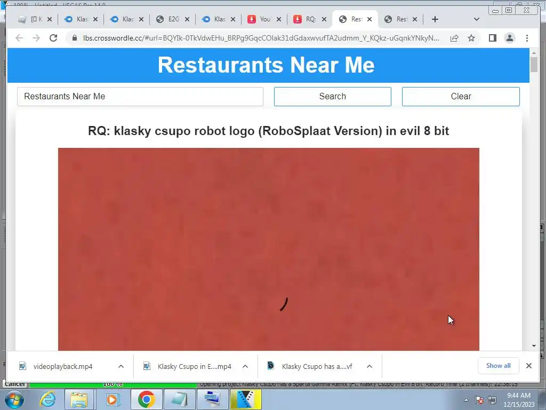Screen dimensions: 546x410
Task: Click the notepad taskbar icon
Action: 179,399
